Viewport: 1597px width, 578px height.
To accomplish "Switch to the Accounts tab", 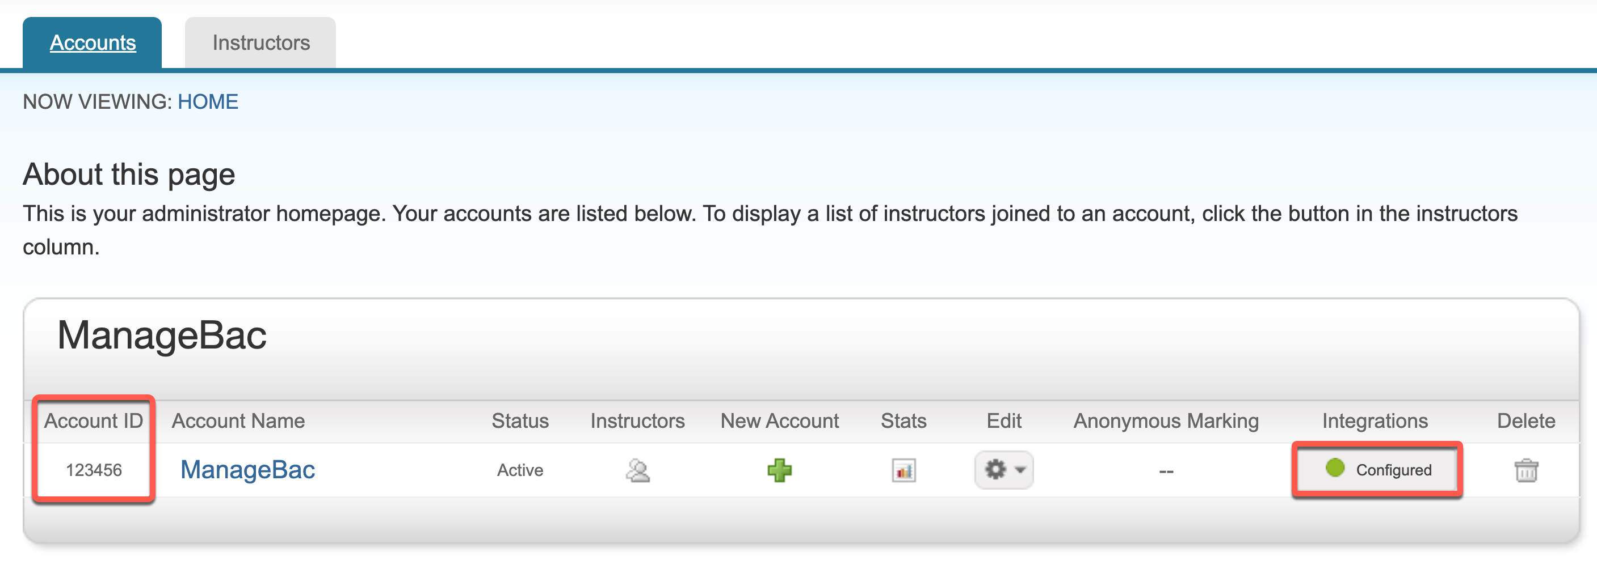I will 93,42.
